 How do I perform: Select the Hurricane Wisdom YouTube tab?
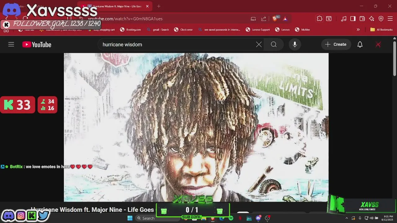pos(115,6)
